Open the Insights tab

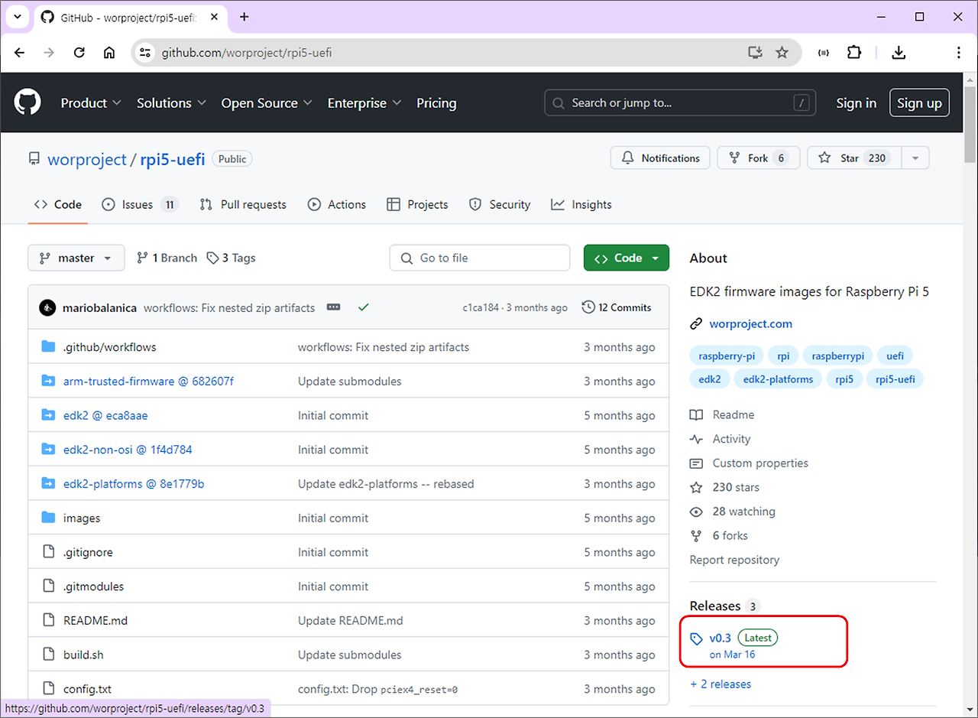[x=581, y=204]
